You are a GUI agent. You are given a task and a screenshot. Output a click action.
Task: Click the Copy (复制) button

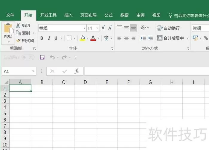[x=23, y=33]
